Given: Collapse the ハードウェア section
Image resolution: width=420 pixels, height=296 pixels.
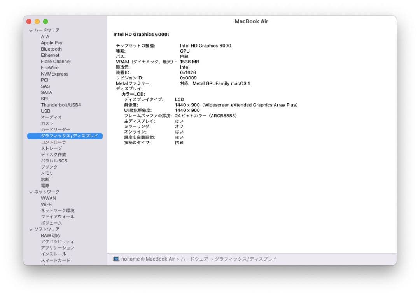Looking at the screenshot, I should click(x=30, y=30).
